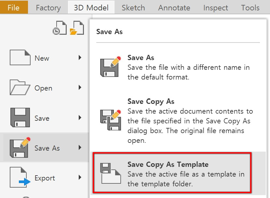Click the Save As pencil-disk icon in left menu
This screenshot has height=198, width=270.
click(x=20, y=147)
